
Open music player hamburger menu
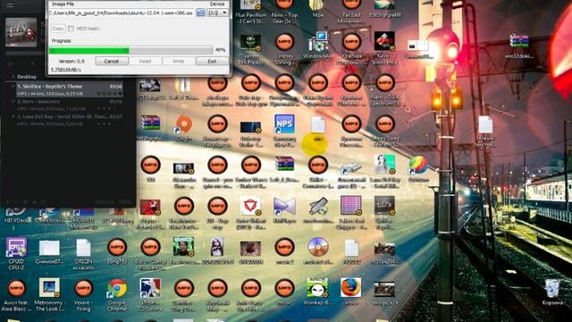pos(10,5)
